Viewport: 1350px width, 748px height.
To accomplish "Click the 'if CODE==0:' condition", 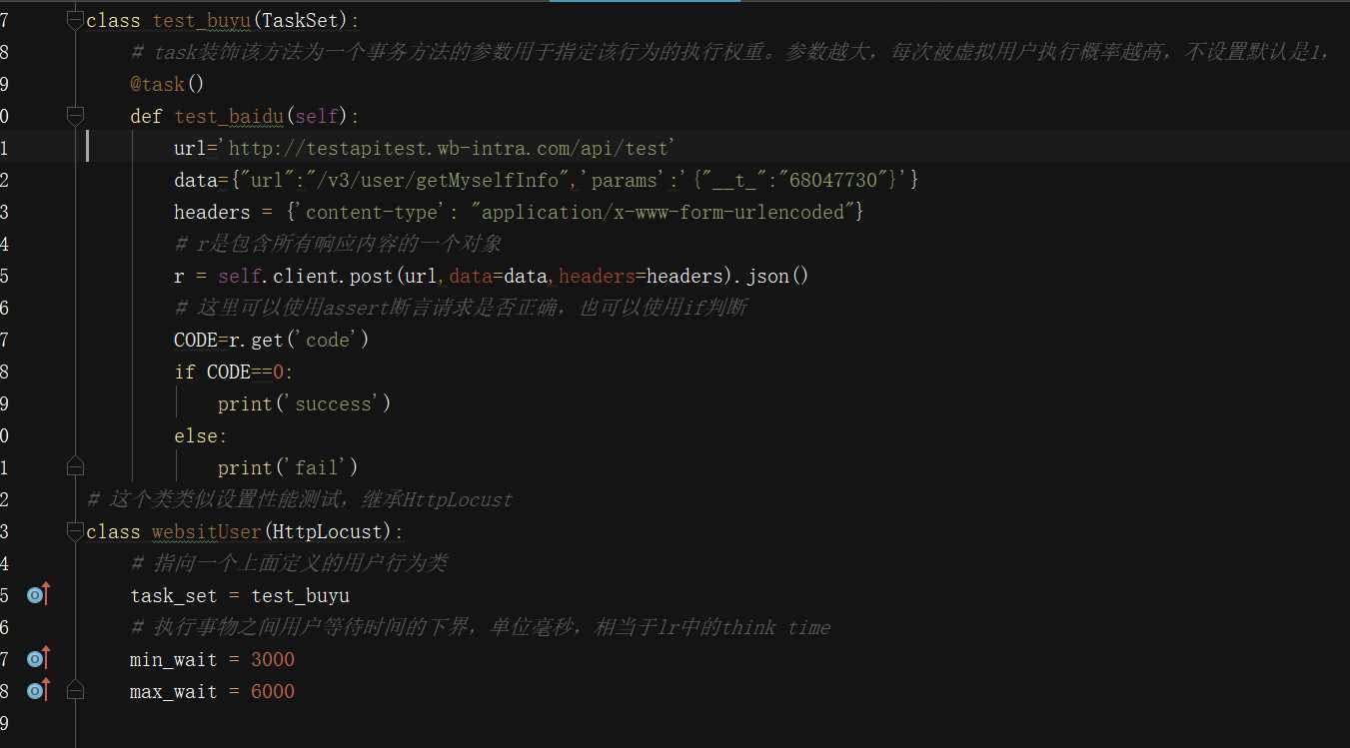I will [234, 372].
